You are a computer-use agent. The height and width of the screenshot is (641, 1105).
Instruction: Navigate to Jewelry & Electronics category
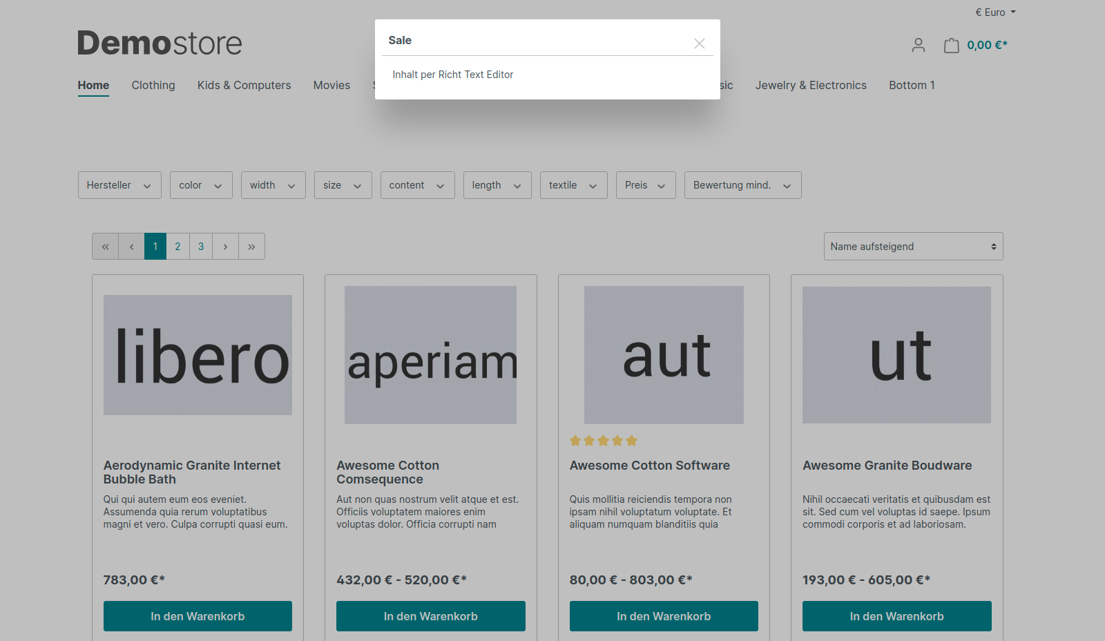click(x=811, y=85)
